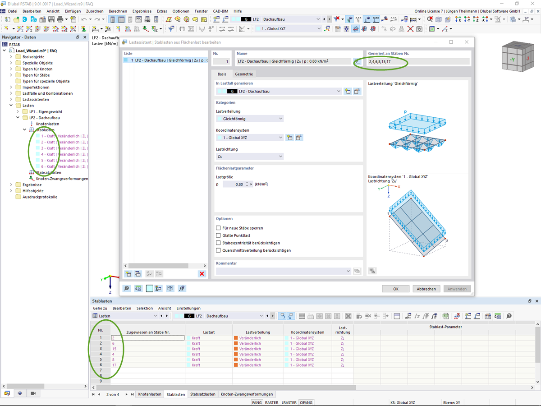
Task: Toggle RASTER in status bar
Action: click(x=271, y=402)
